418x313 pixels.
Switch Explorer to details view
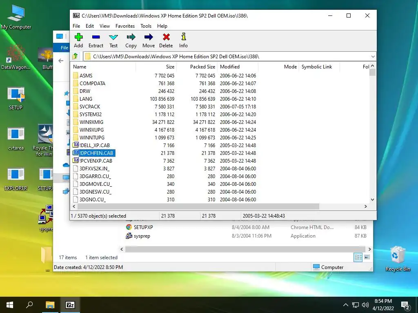pos(358,257)
